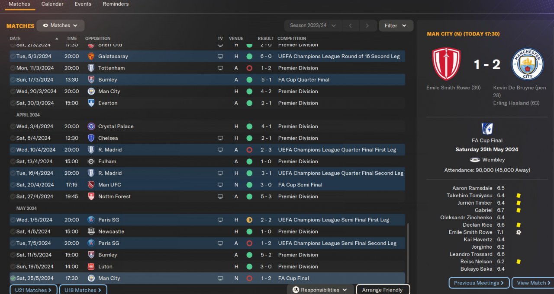Image resolution: width=554 pixels, height=294 pixels.
Task: Sort by the OPPOSITION column header
Action: click(x=98, y=38)
